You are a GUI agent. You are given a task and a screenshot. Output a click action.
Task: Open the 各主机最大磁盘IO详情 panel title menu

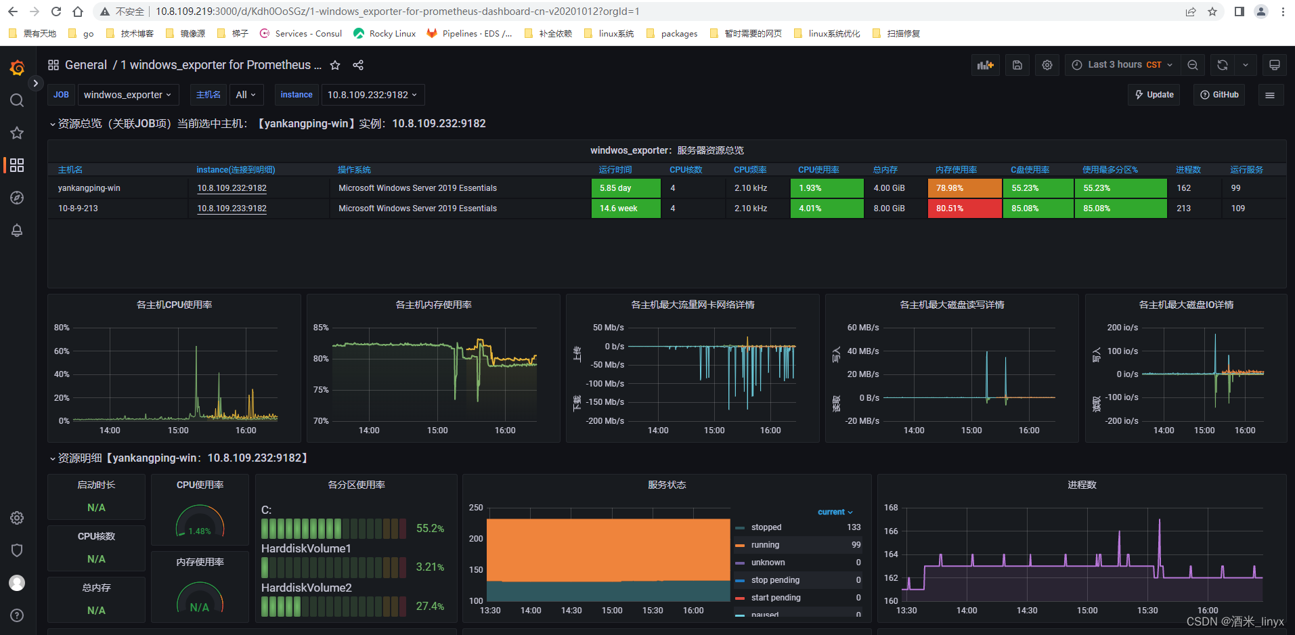[1186, 305]
